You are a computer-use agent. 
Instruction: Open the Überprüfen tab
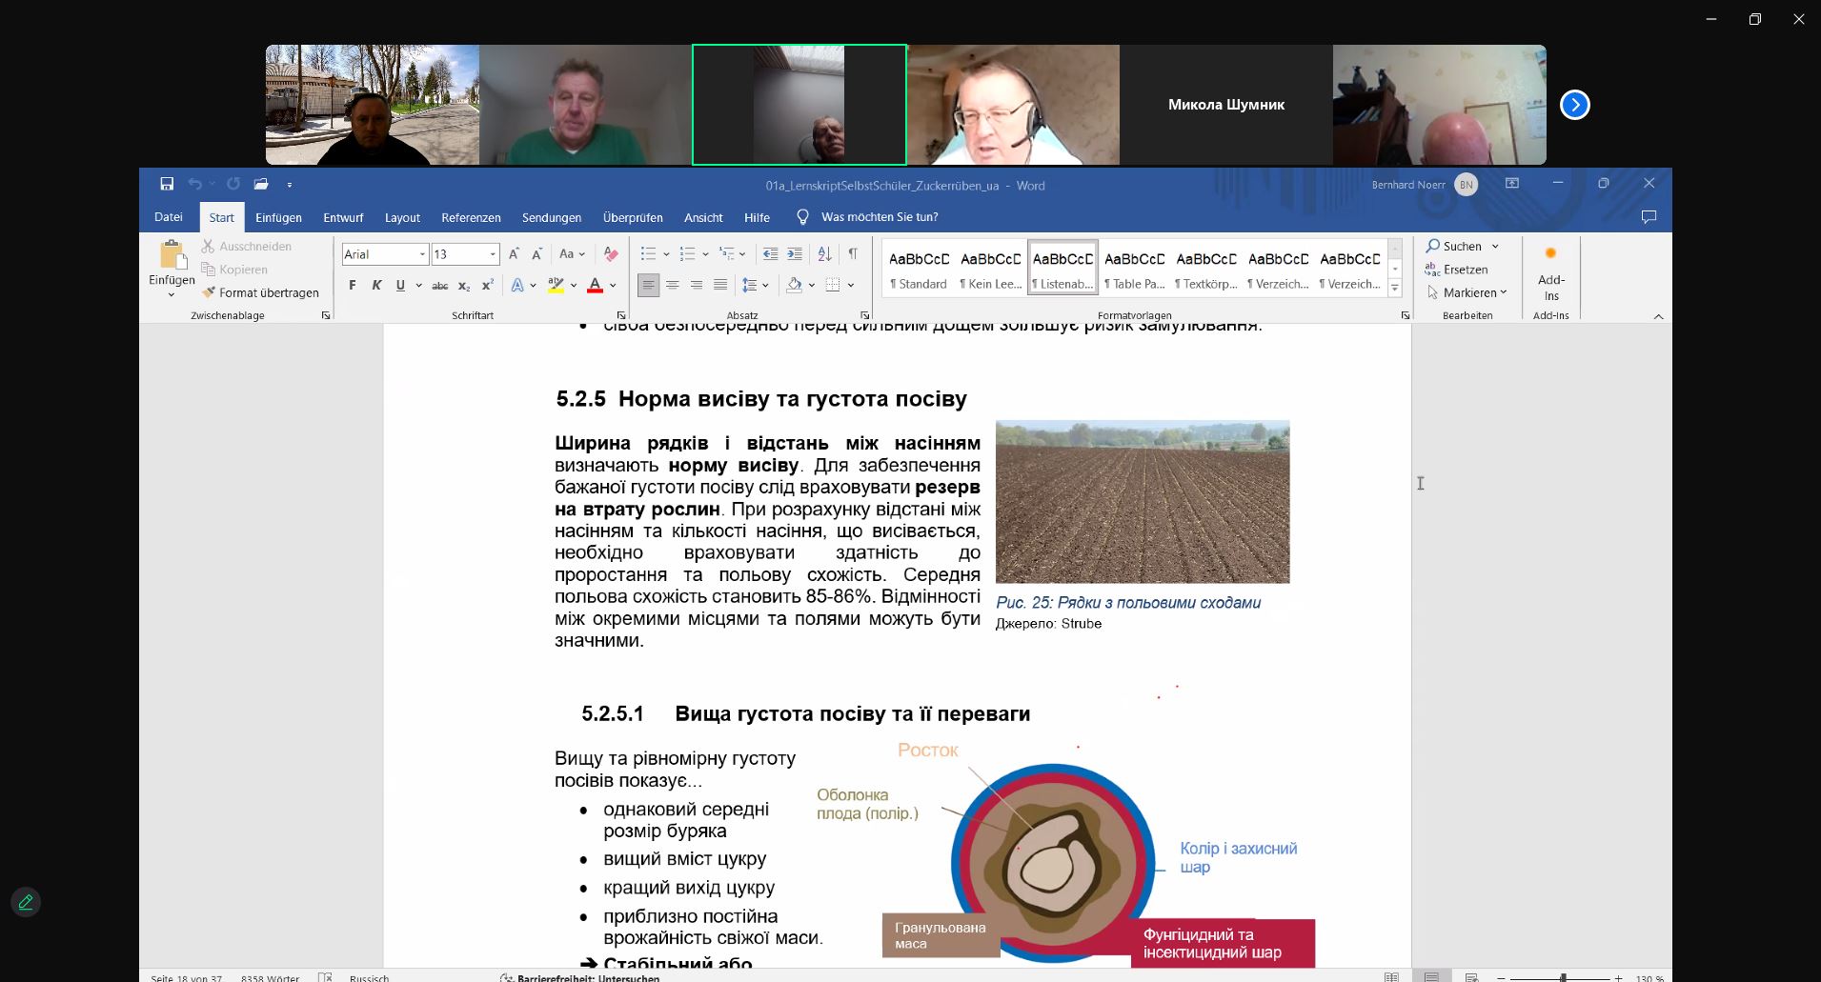tap(633, 217)
